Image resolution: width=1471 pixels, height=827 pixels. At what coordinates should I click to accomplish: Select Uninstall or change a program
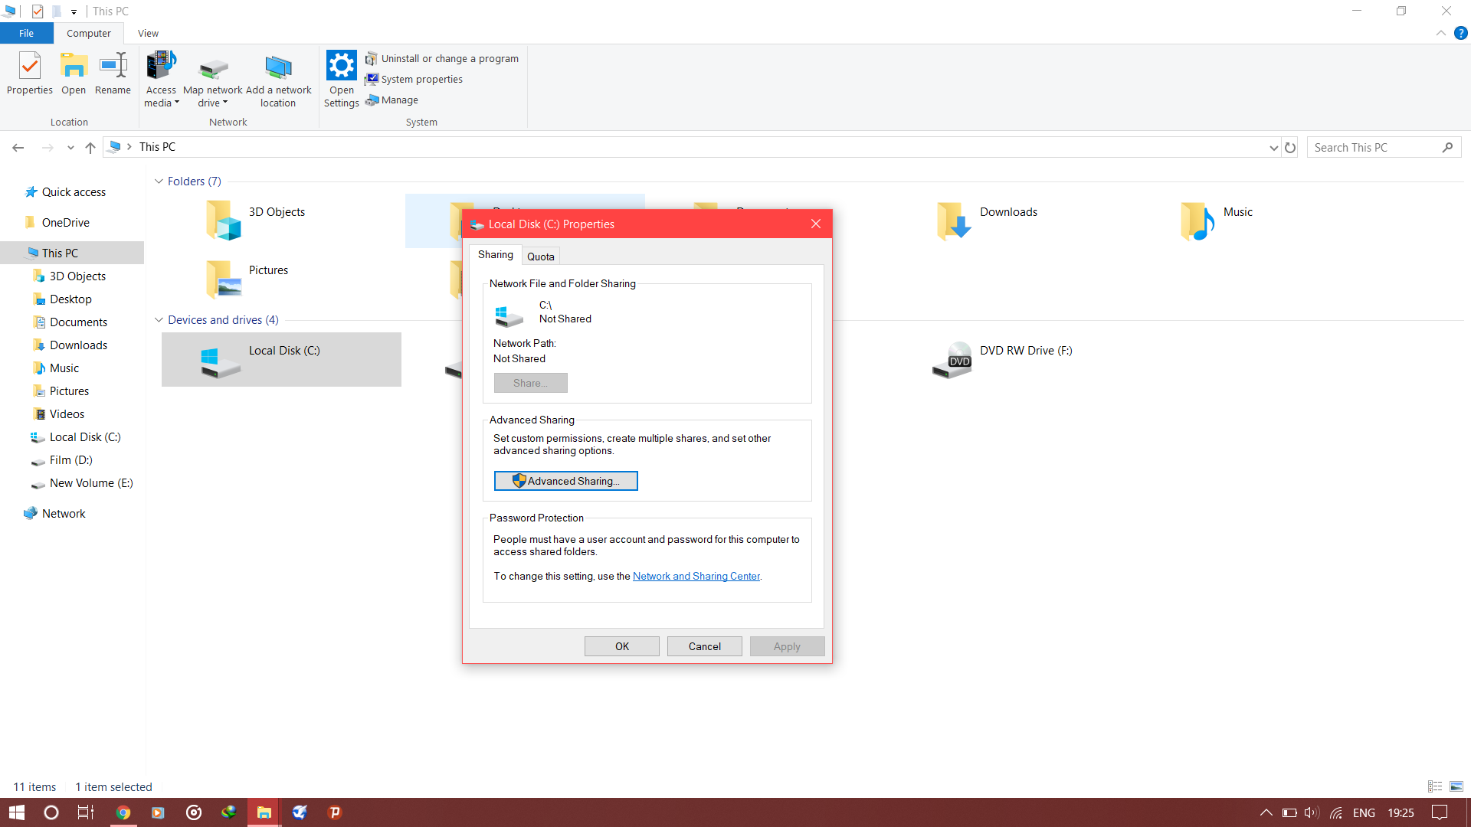(442, 58)
